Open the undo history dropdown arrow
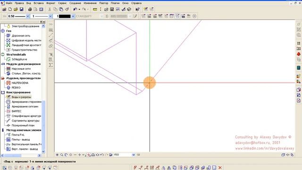Screen dimensions: 302x170 [79, 9]
